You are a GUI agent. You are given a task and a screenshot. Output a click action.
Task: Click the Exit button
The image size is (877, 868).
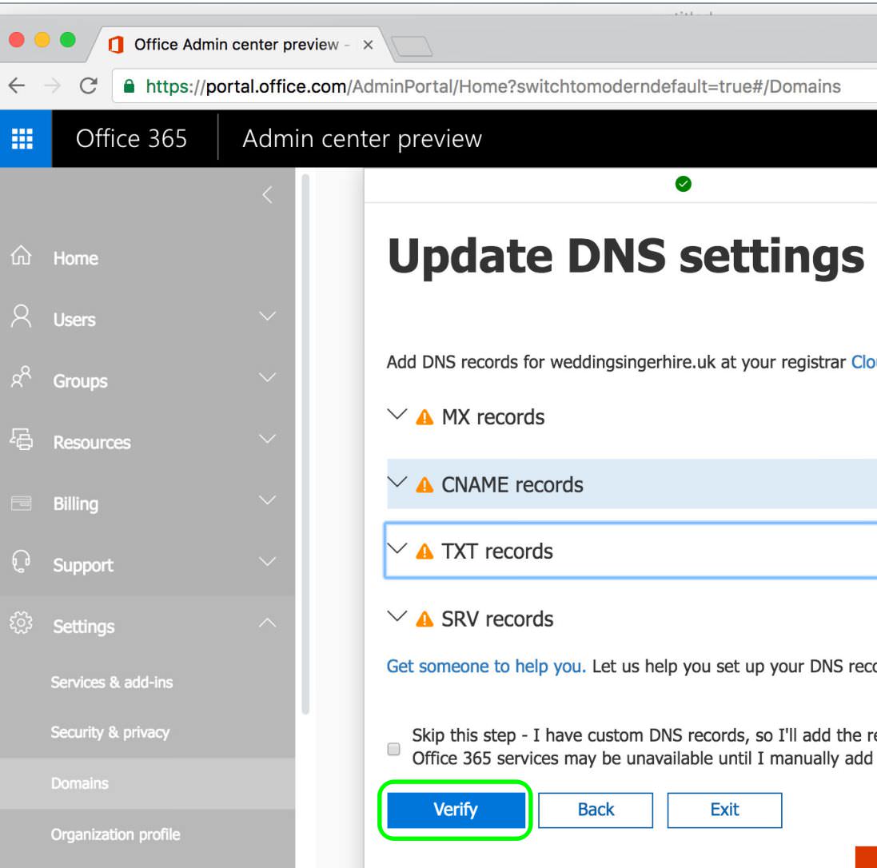pyautogui.click(x=724, y=810)
